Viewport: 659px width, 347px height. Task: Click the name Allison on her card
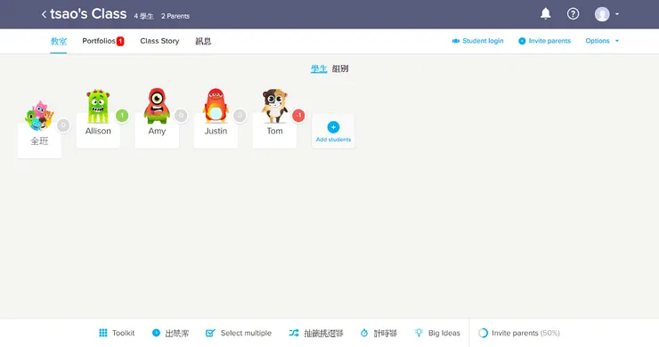98,131
